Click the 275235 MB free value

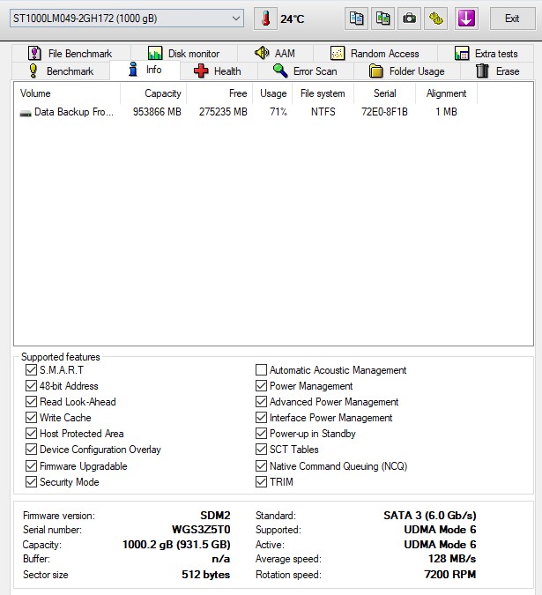[223, 112]
